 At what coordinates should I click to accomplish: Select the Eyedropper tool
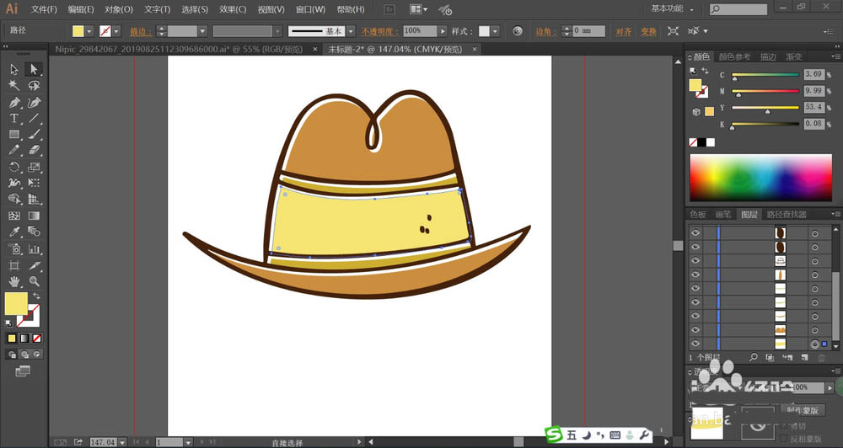14,232
